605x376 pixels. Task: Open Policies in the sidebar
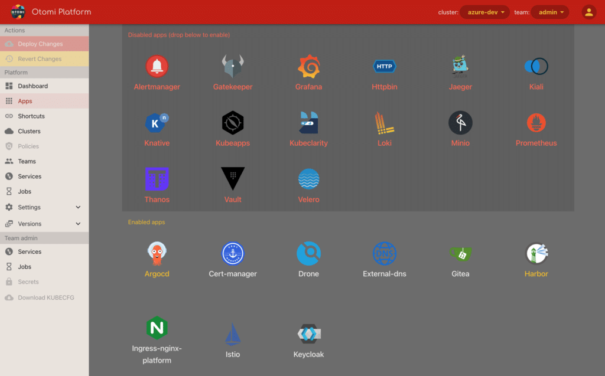pyautogui.click(x=44, y=146)
